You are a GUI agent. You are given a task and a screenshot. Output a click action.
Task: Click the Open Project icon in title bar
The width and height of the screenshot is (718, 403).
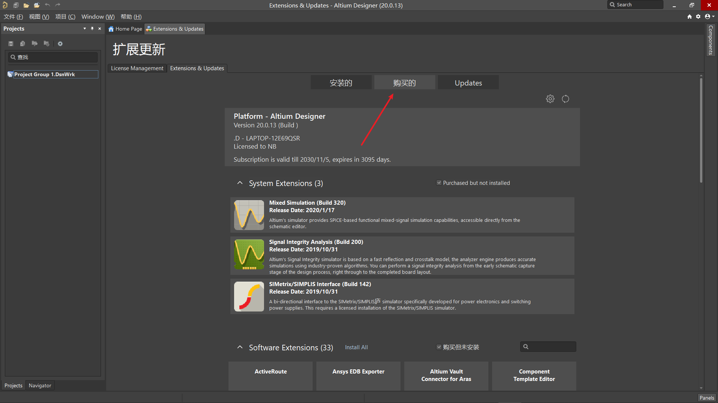coord(37,5)
